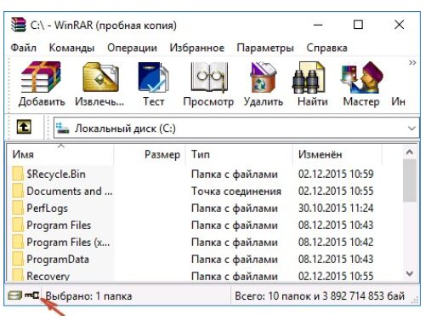Click status text Всего: 10 папок
Viewport: 431px width, 321px height.
pos(274,296)
